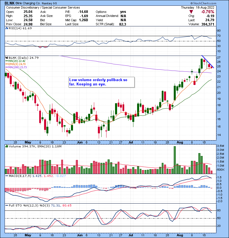Click the company name Blink Charging Co.

[x=28, y=3]
